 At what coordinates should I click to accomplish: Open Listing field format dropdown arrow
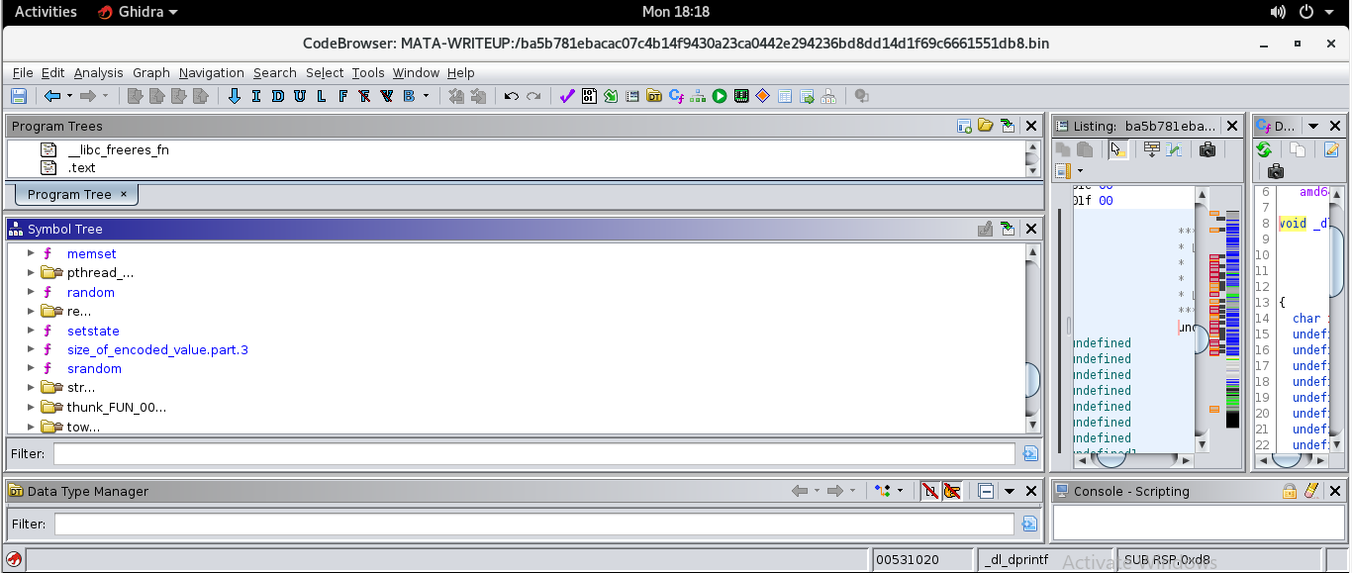click(x=1080, y=171)
